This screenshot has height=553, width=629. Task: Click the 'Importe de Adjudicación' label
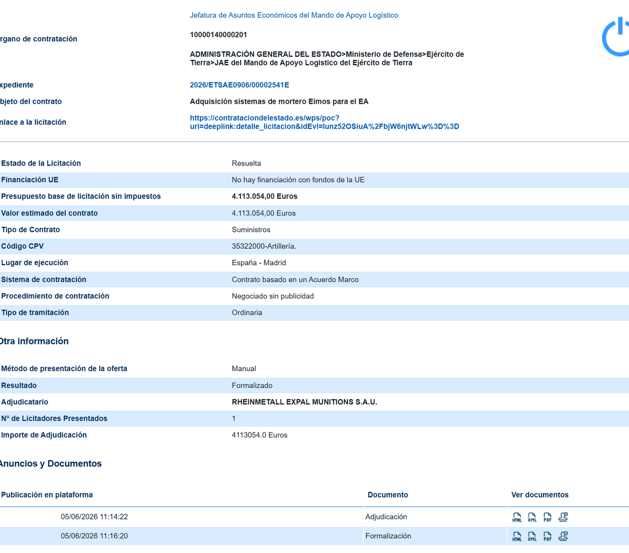[x=44, y=435]
